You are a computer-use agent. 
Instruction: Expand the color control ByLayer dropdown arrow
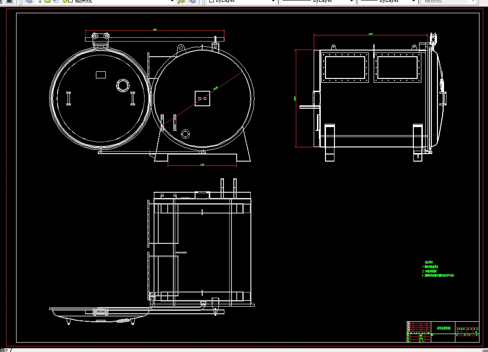tap(273, 1)
